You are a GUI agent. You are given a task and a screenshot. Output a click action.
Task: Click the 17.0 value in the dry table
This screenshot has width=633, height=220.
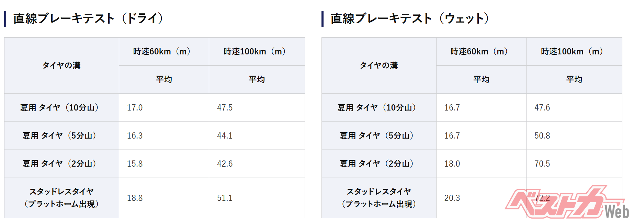click(x=135, y=108)
